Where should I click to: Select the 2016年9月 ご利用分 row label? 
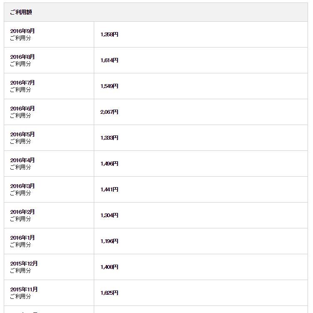coord(23,35)
